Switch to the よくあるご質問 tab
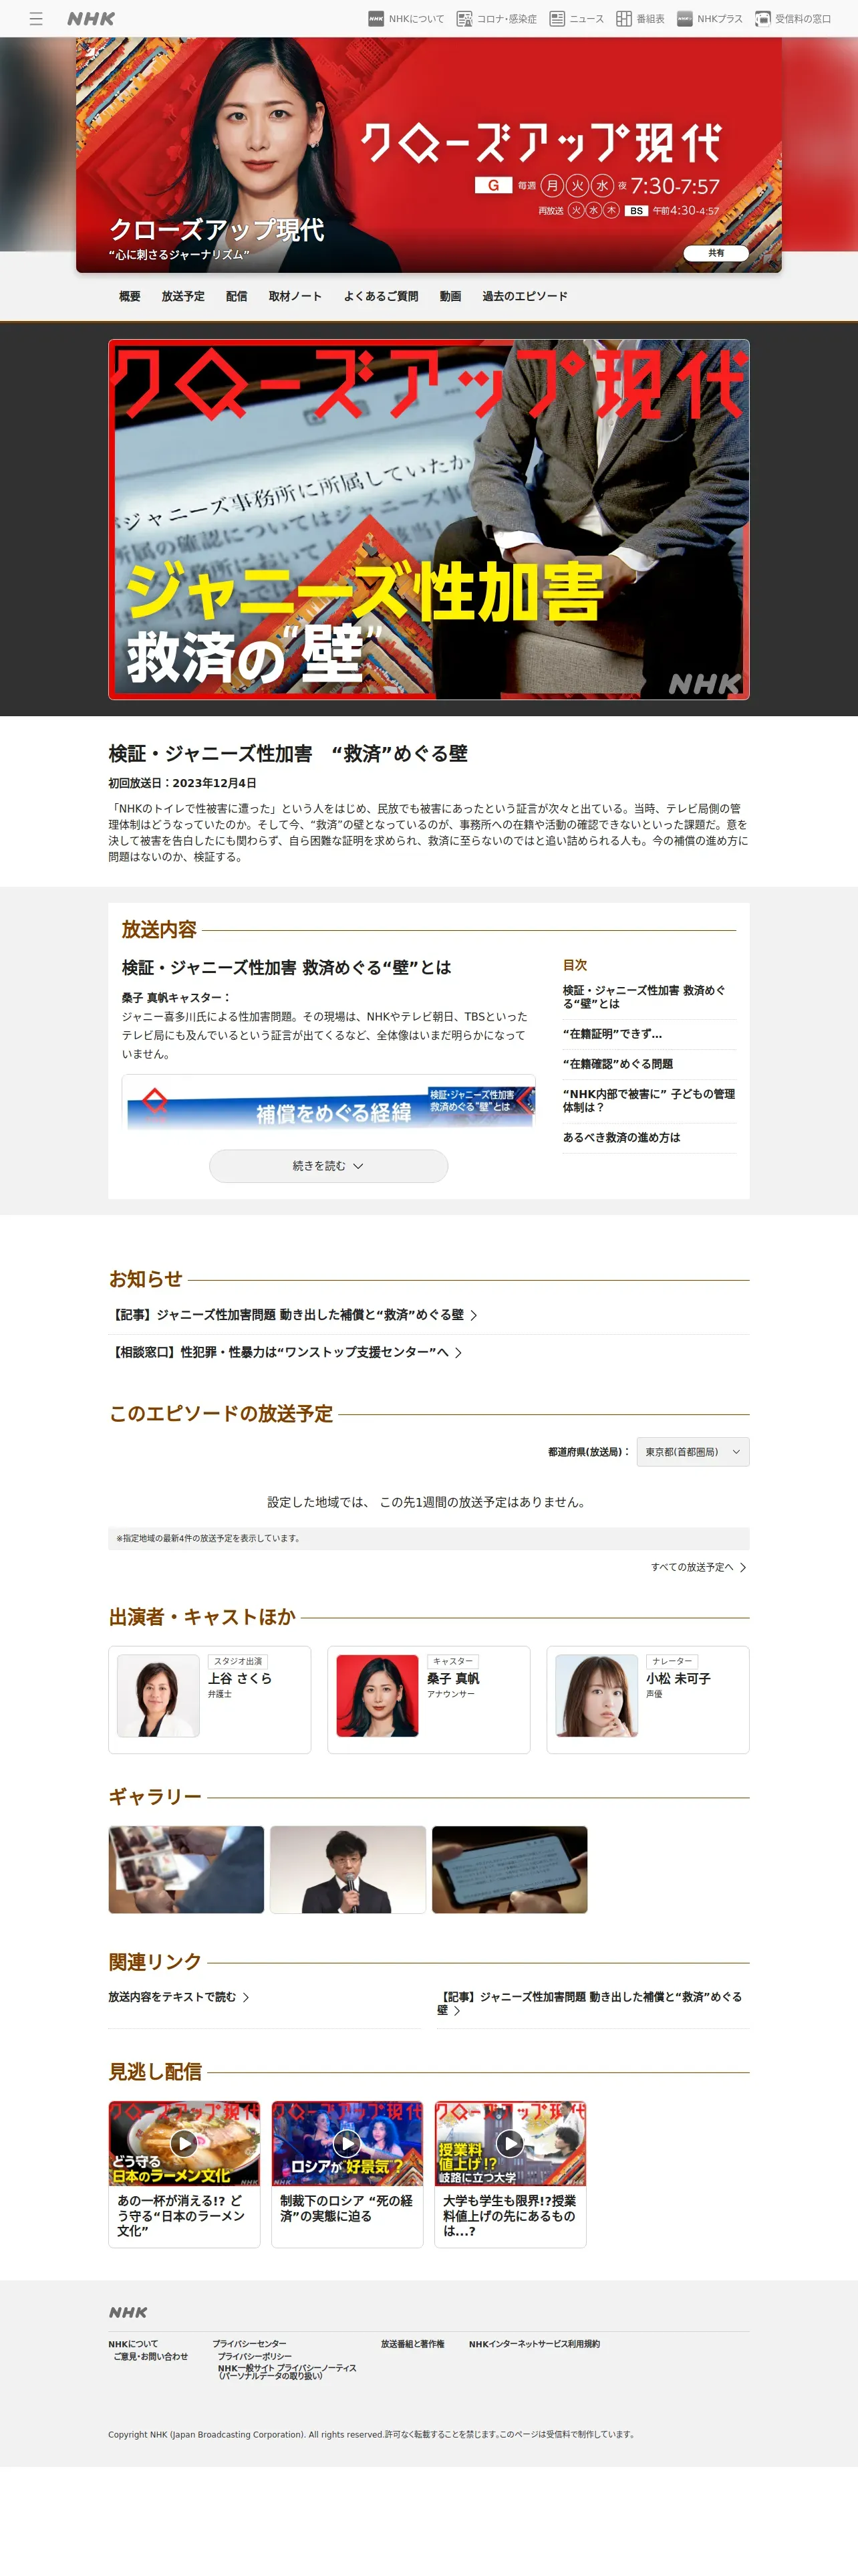Viewport: 858px width, 2576px height. click(x=381, y=297)
